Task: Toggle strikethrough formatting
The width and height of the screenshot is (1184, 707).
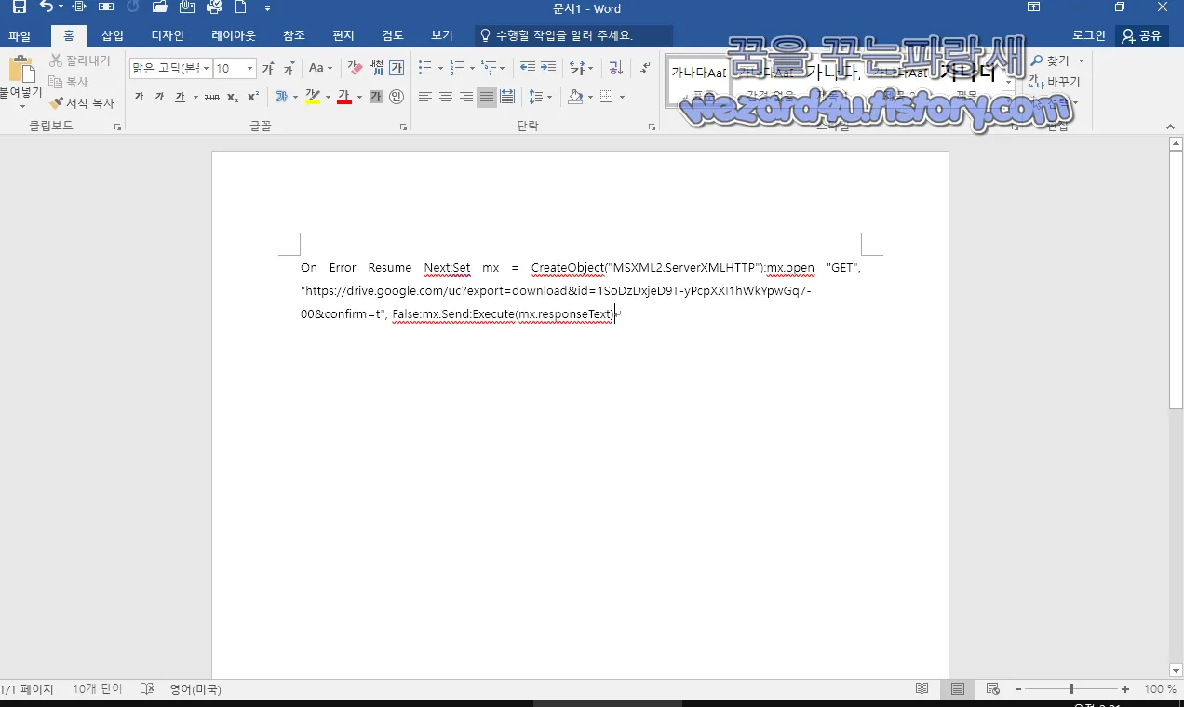Action: pos(212,97)
